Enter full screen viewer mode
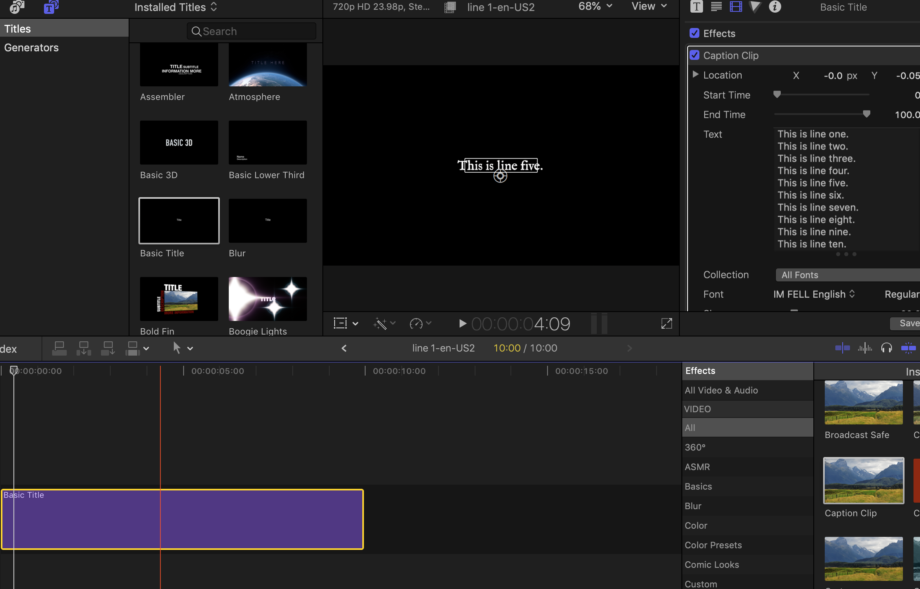 click(666, 324)
